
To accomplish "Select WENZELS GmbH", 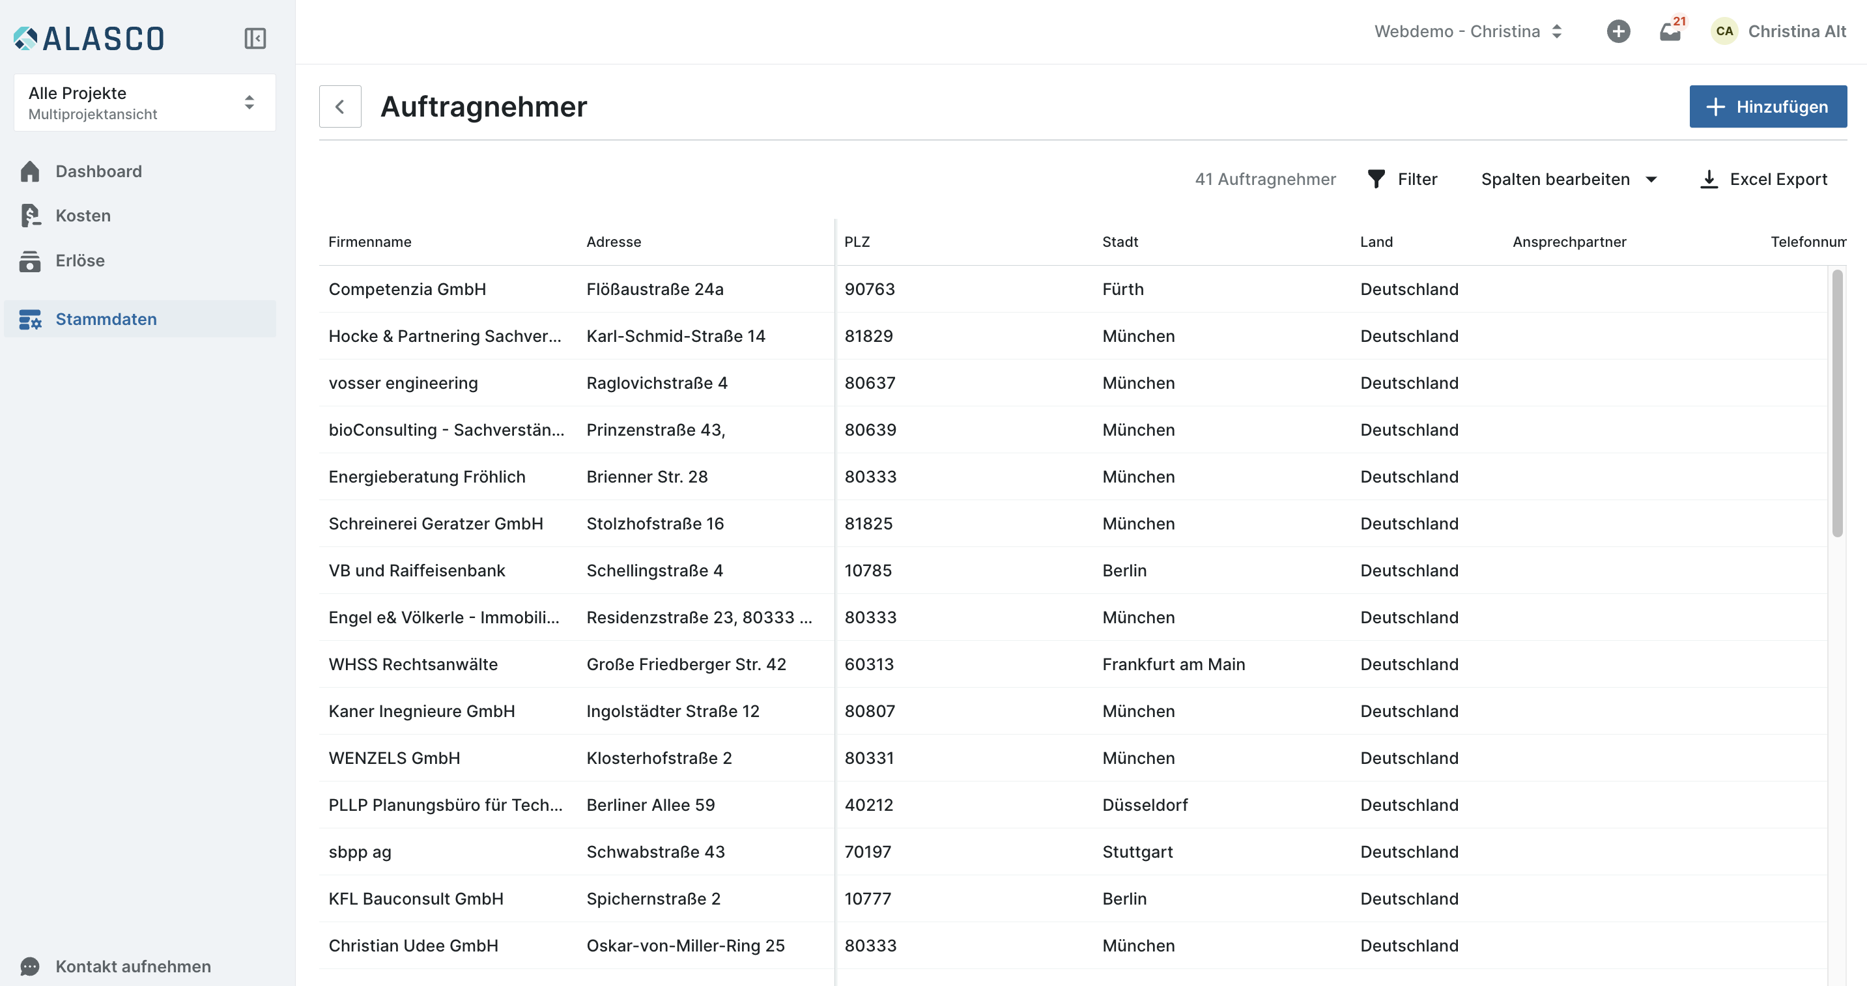I will (393, 759).
